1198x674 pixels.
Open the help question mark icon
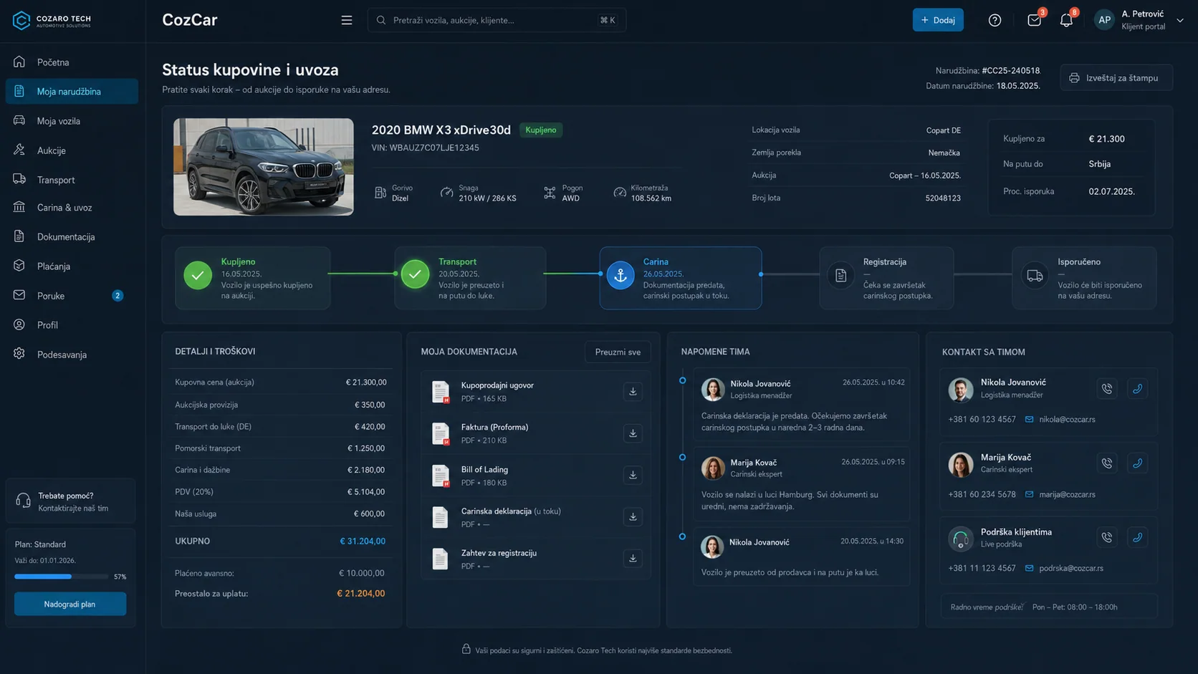tap(995, 20)
